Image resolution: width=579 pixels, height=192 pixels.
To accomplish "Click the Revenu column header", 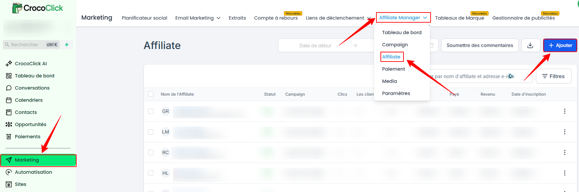I will point(488,94).
